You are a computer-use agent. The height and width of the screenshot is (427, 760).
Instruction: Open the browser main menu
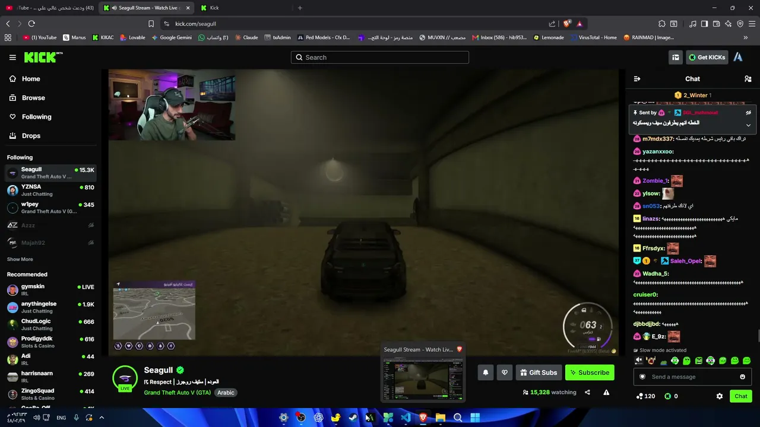point(752,24)
